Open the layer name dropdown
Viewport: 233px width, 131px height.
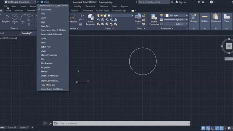click(132, 15)
